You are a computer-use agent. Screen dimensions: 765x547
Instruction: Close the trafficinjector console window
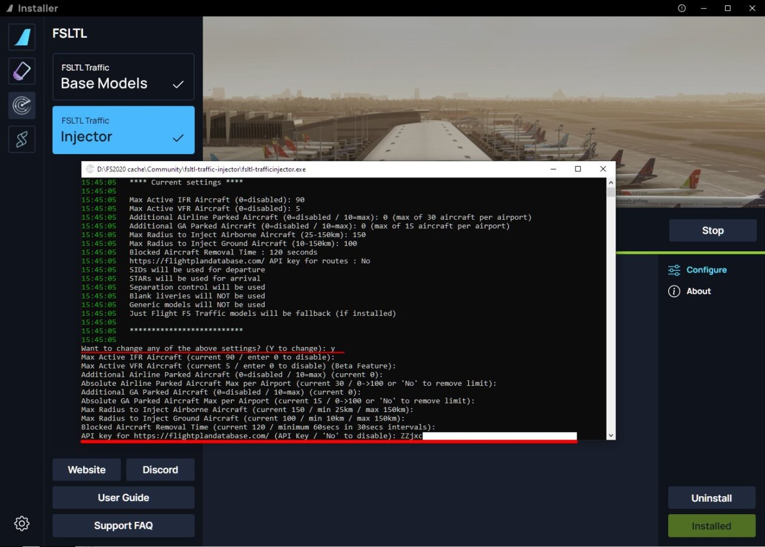(x=603, y=169)
